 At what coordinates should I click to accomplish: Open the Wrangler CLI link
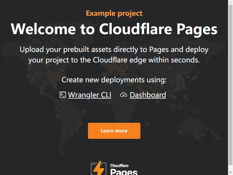point(90,95)
